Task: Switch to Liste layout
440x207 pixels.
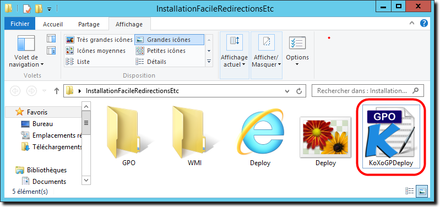Action: click(x=78, y=62)
